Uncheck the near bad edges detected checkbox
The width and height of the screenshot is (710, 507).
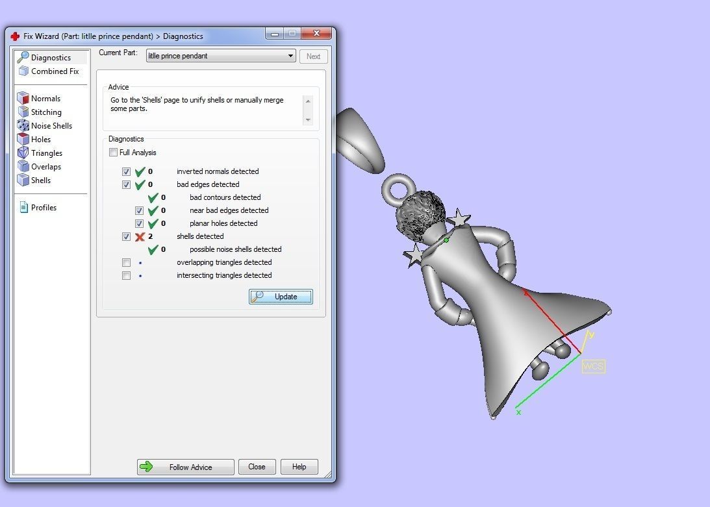point(140,210)
